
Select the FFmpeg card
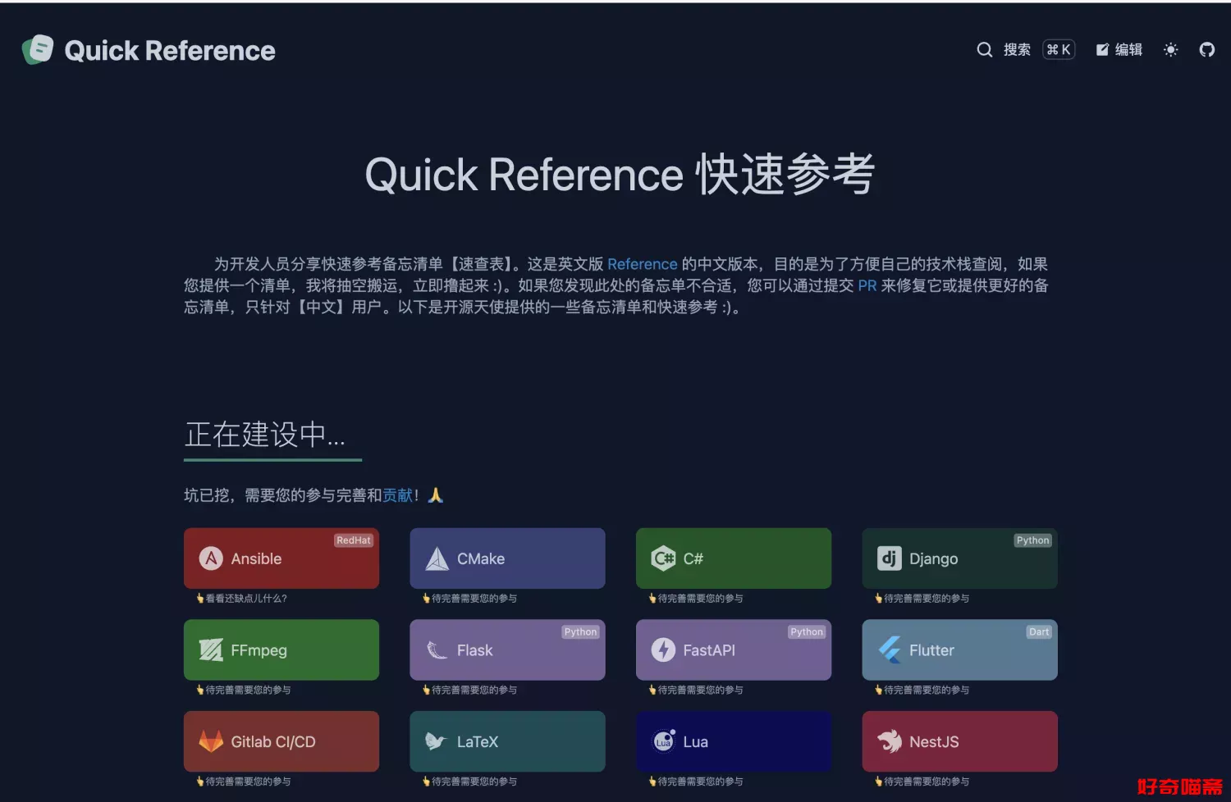(281, 650)
